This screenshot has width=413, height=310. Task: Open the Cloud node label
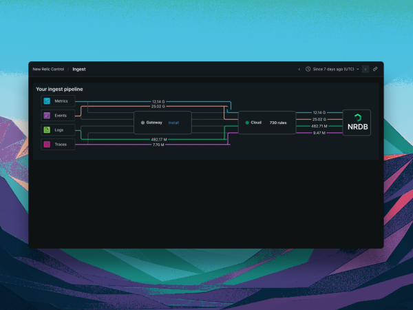pyautogui.click(x=256, y=123)
